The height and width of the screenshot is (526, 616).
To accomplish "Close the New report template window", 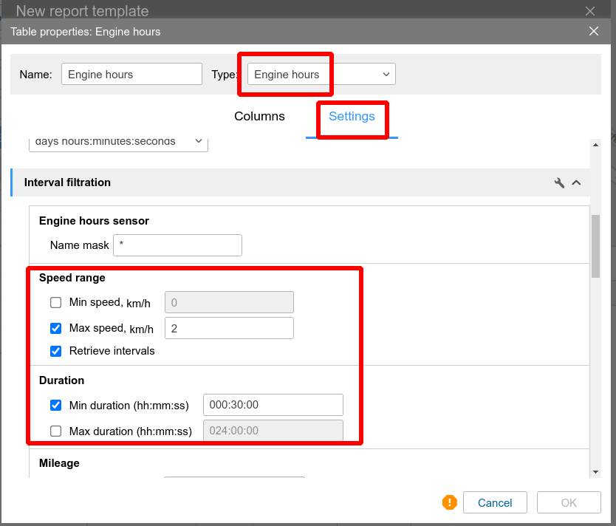I will [x=589, y=11].
